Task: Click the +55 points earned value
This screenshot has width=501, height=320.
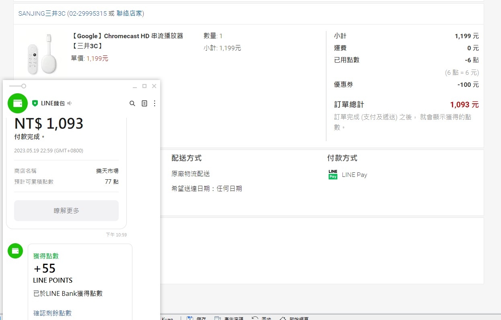Action: coord(45,268)
